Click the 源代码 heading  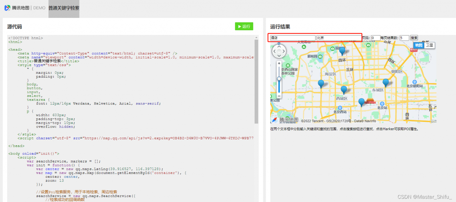point(15,27)
